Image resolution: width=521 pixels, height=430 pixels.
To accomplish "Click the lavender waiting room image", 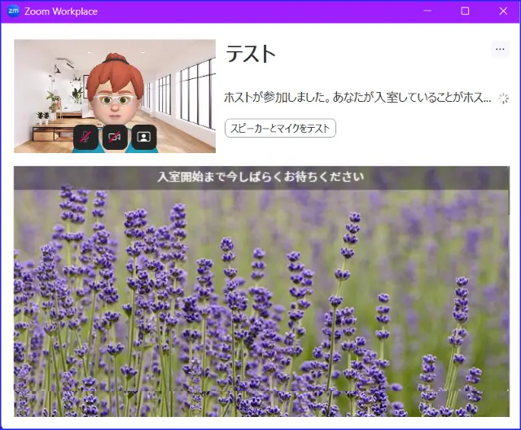I will tap(261, 292).
